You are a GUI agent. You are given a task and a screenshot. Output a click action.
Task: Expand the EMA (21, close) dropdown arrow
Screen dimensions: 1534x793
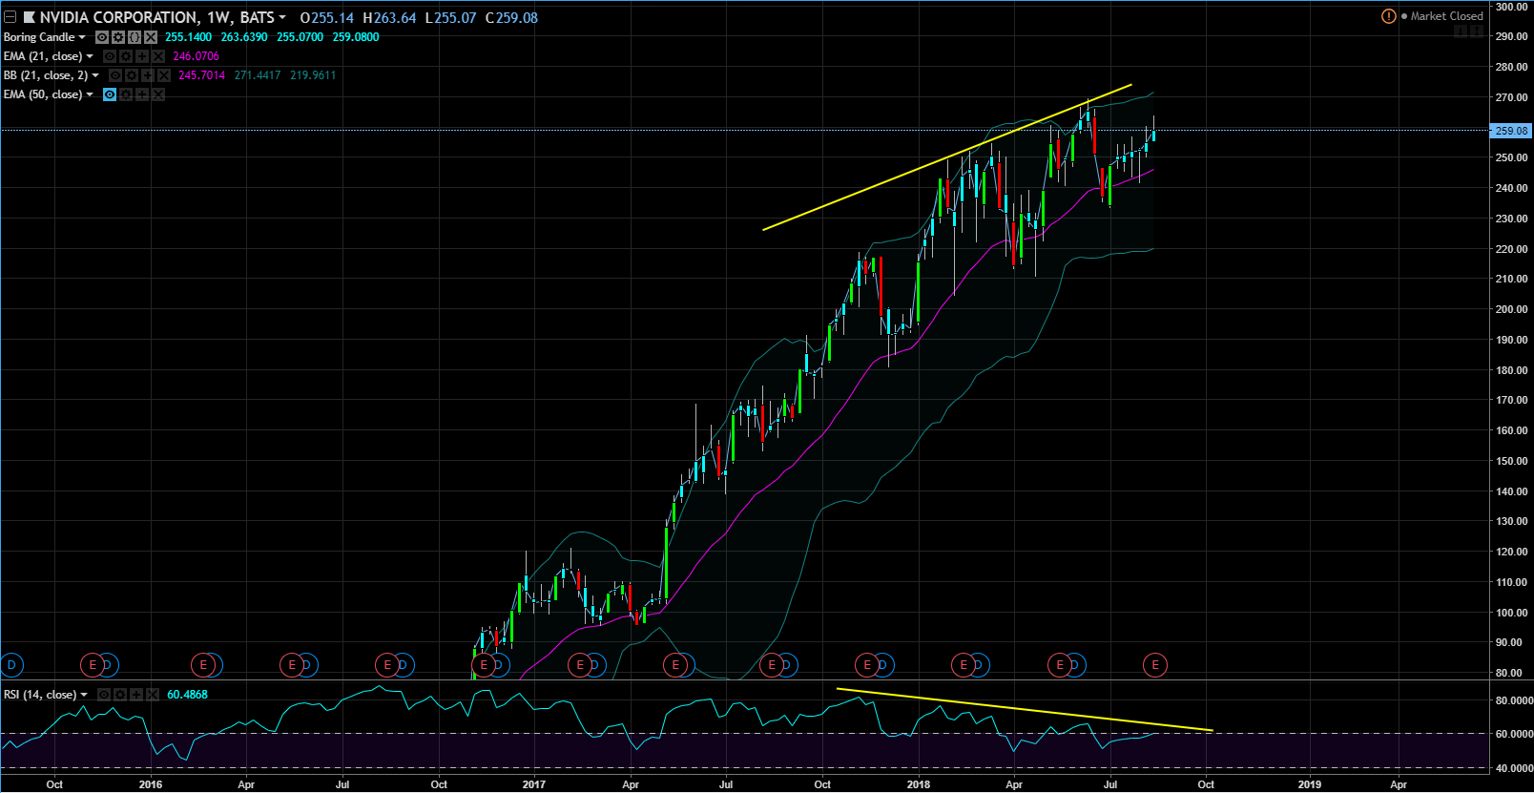[x=90, y=56]
